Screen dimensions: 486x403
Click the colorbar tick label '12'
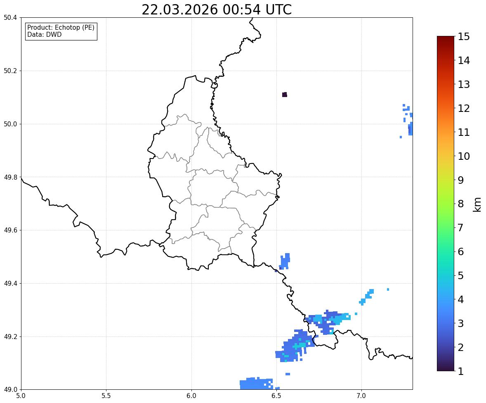click(464, 108)
